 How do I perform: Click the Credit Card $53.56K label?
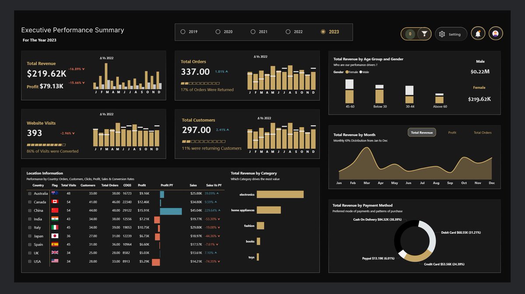point(444,264)
